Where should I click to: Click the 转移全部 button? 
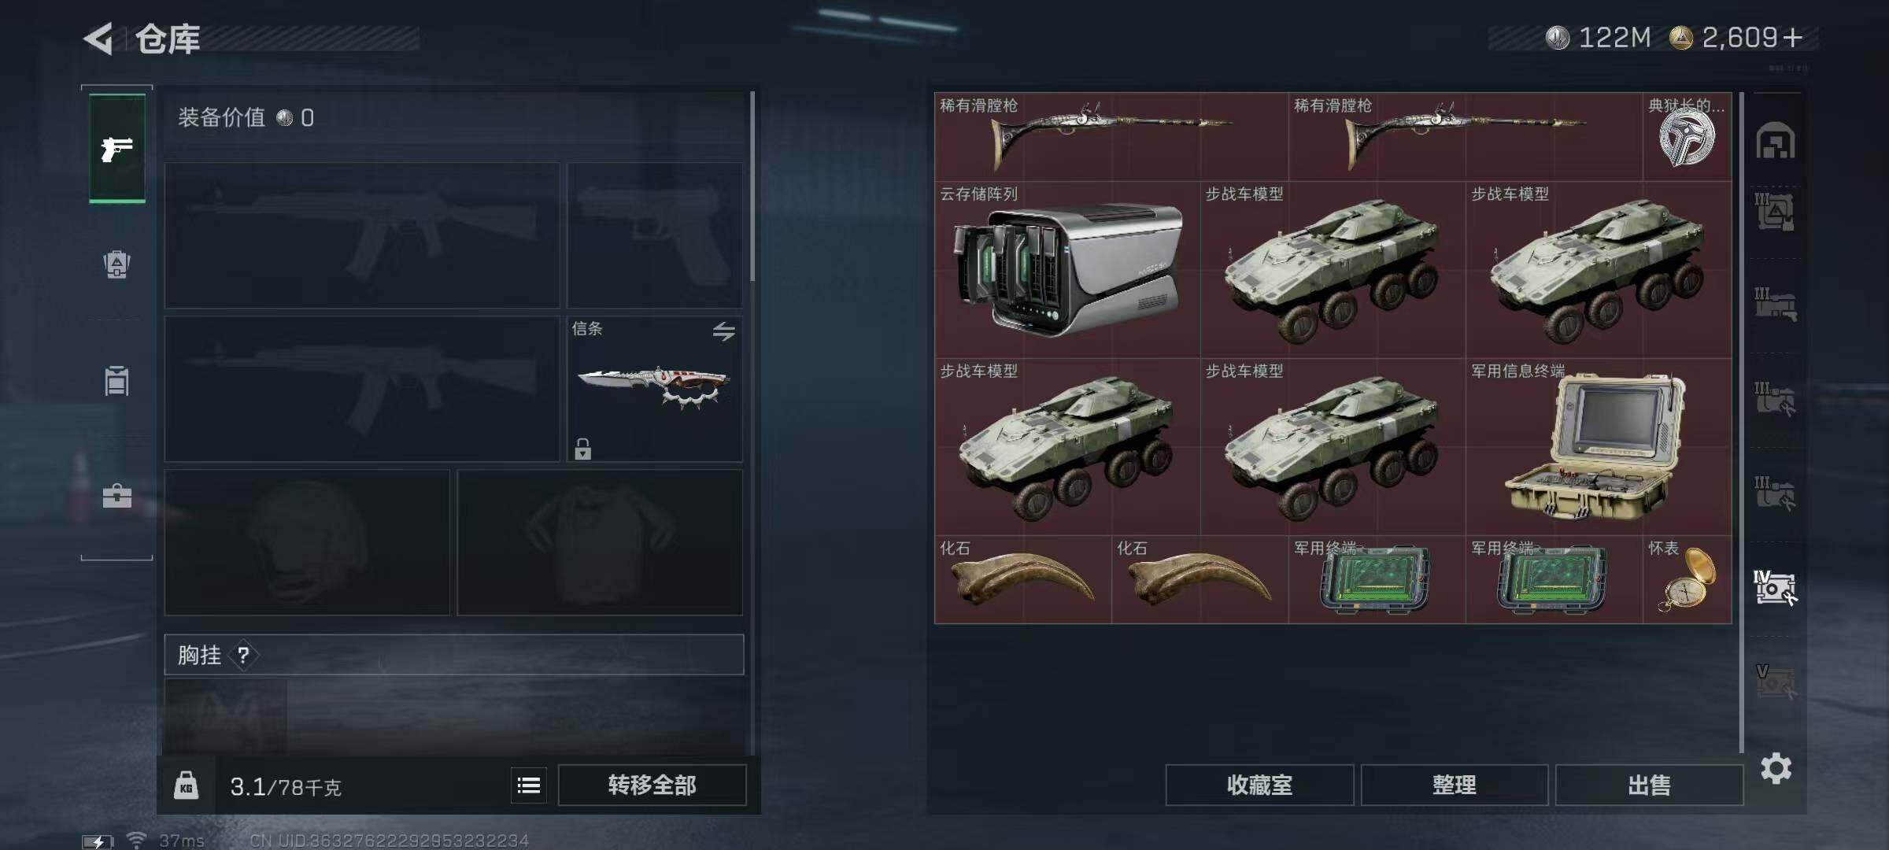(652, 785)
